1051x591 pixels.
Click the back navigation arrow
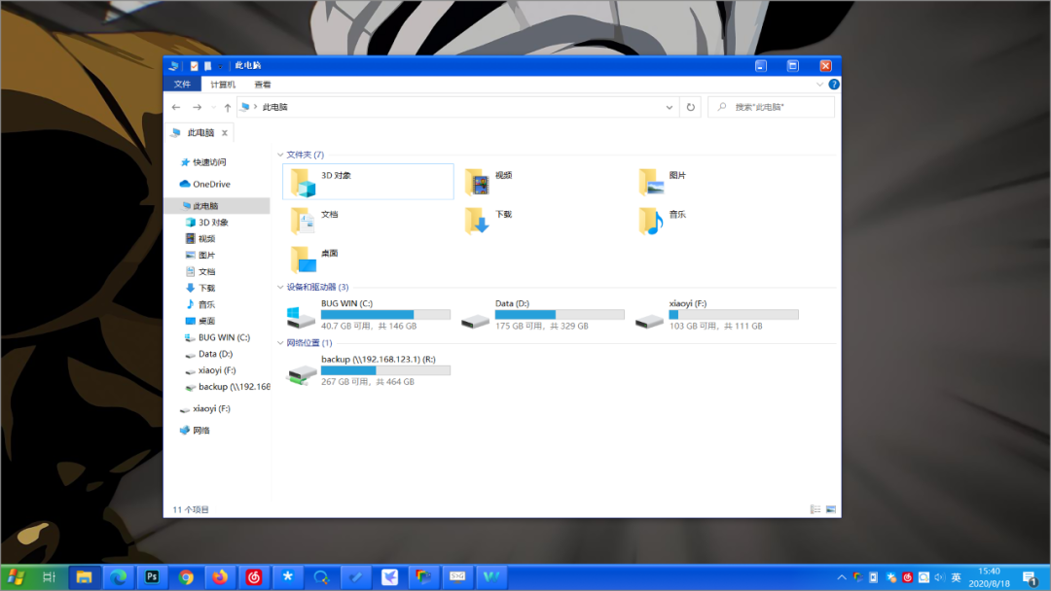tap(175, 107)
